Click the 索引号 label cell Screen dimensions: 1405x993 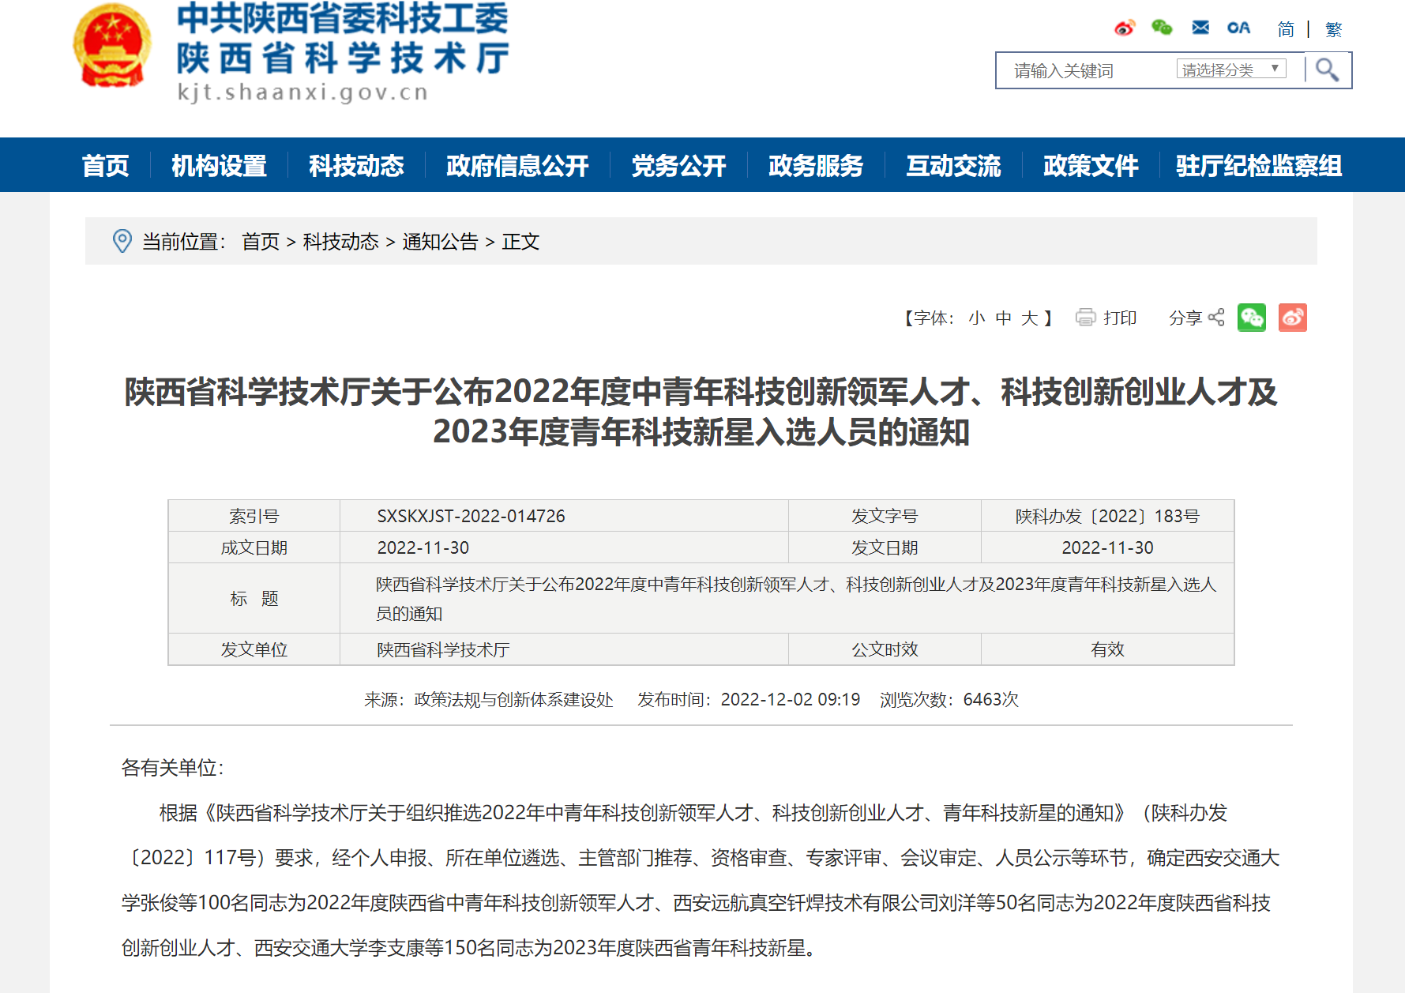(x=254, y=516)
